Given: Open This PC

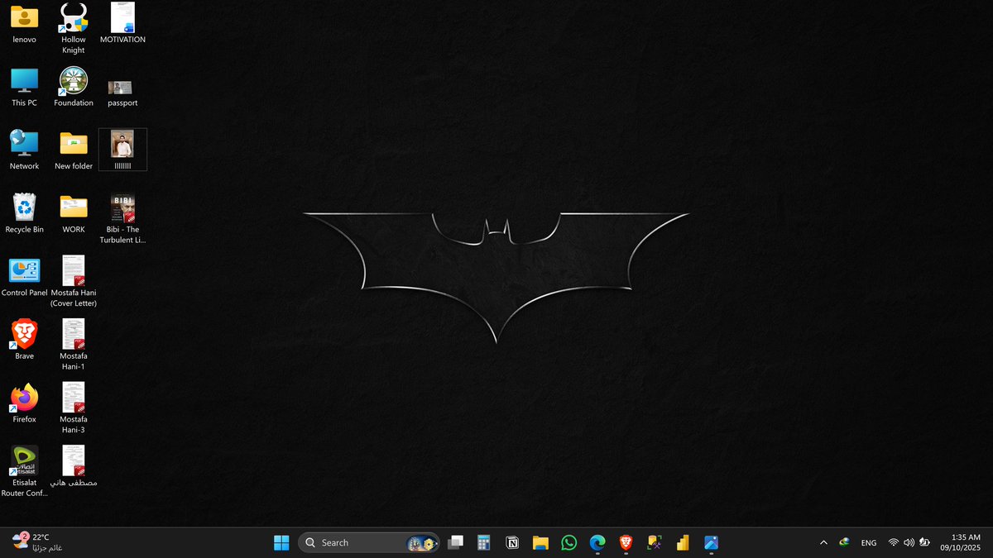Looking at the screenshot, I should click(x=24, y=87).
